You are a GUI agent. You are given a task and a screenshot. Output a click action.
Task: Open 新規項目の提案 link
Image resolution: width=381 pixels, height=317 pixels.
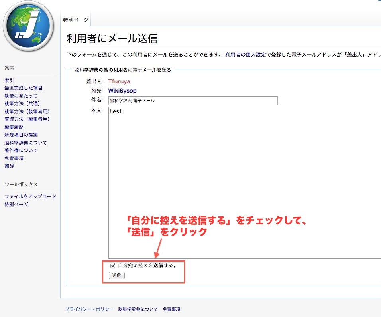(x=21, y=135)
